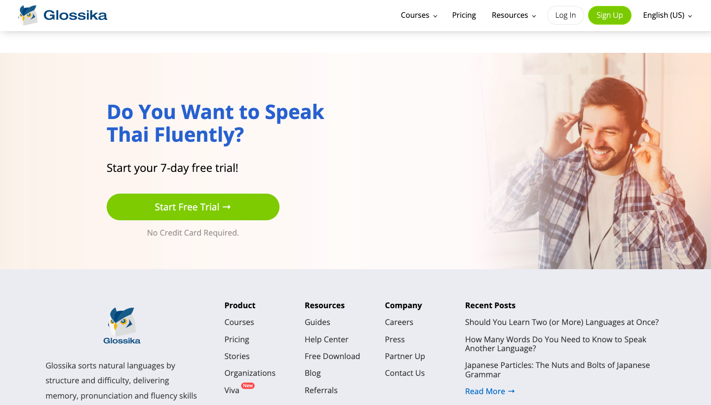Go to Help Center in footer

(x=326, y=339)
